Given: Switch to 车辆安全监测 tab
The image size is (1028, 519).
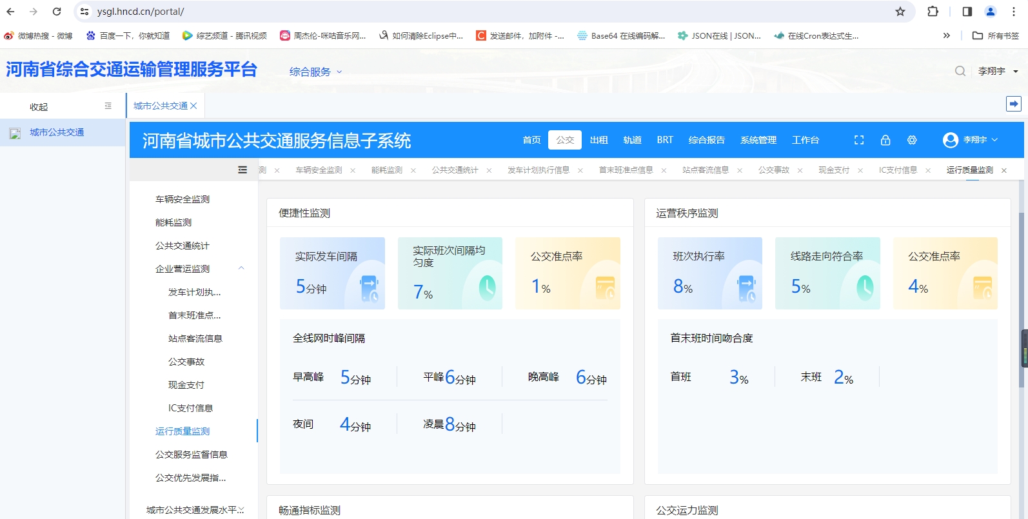Looking at the screenshot, I should [x=319, y=170].
